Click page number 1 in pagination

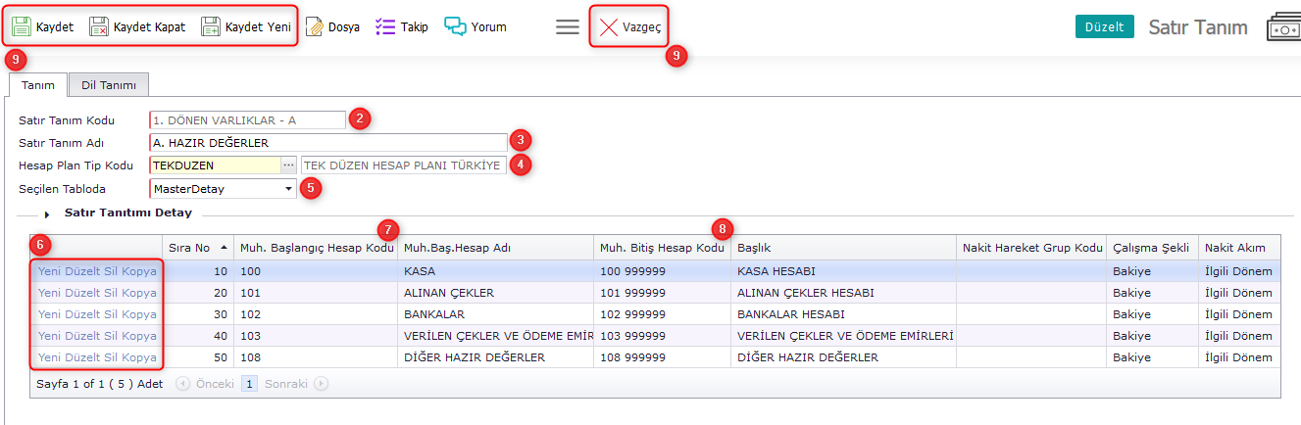(x=249, y=384)
